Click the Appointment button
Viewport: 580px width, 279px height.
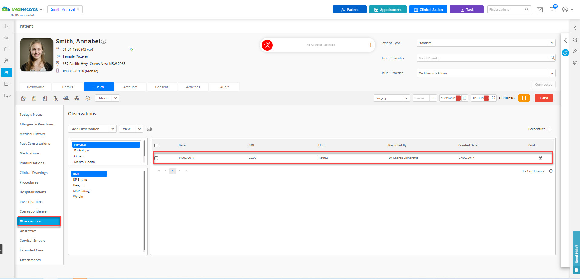pos(387,10)
